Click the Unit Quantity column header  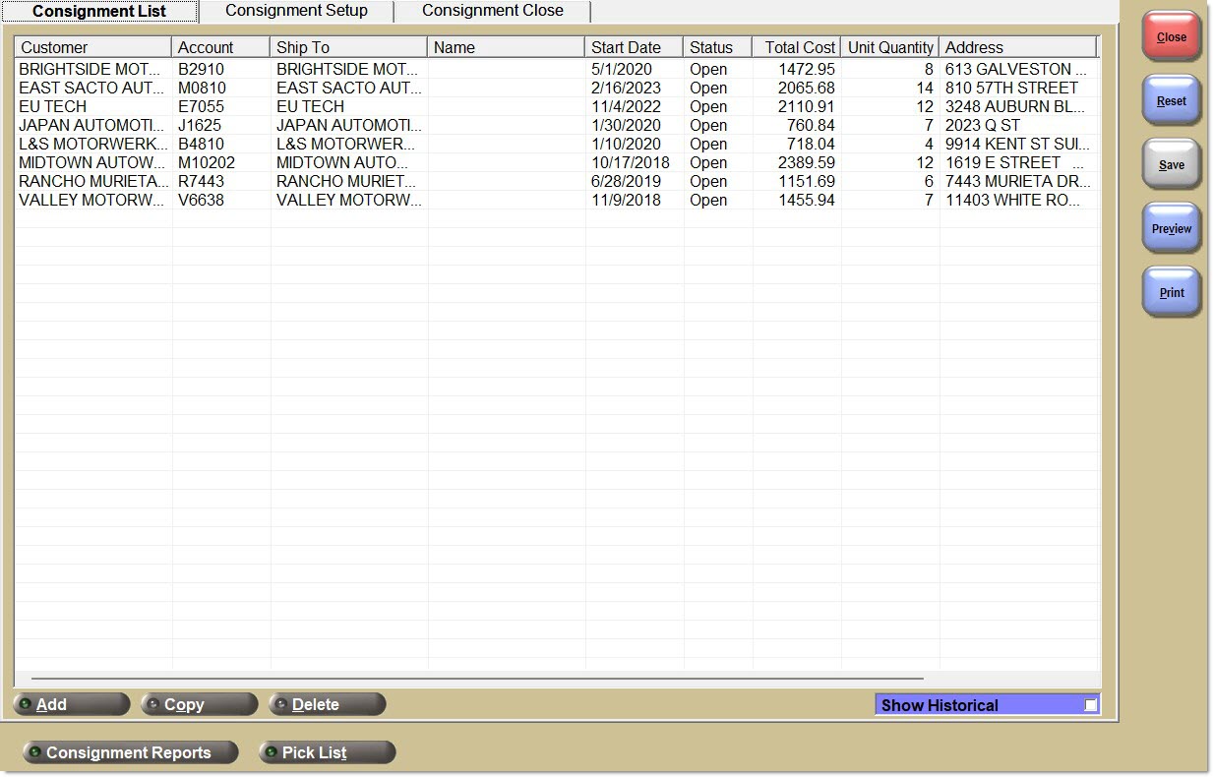[x=889, y=47]
